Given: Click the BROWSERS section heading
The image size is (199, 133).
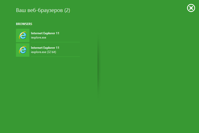Looking at the screenshot, I should (x=24, y=24).
